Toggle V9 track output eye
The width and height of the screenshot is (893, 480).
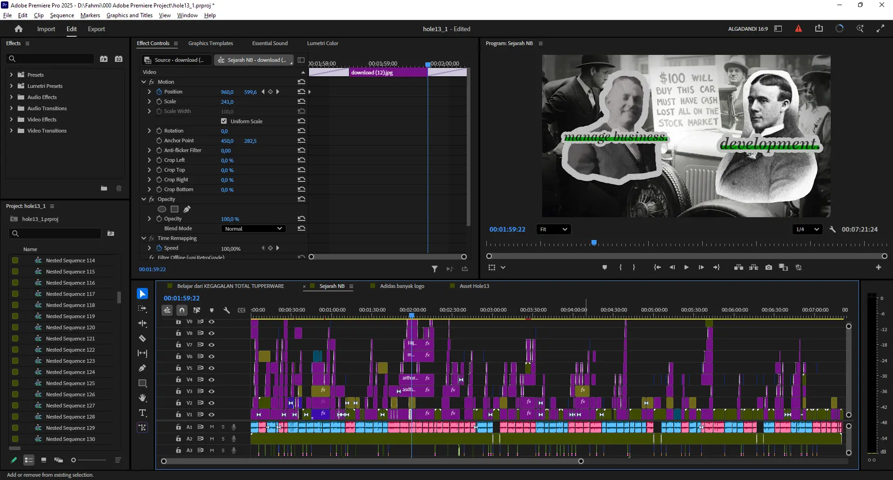212,321
